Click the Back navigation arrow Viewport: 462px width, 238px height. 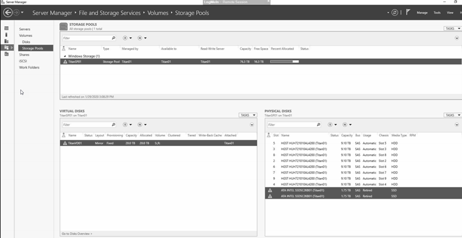[8, 12]
